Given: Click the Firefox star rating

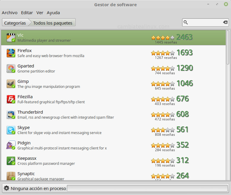Looking at the screenshot, I should coord(163,53).
